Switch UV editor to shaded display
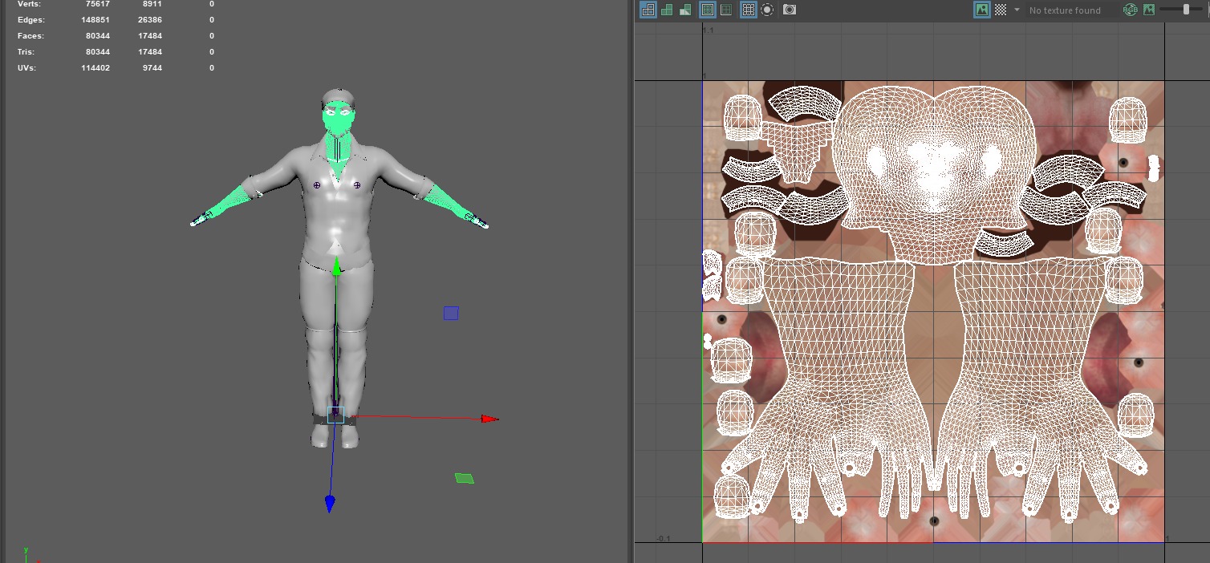The height and width of the screenshot is (563, 1210). 667,10
